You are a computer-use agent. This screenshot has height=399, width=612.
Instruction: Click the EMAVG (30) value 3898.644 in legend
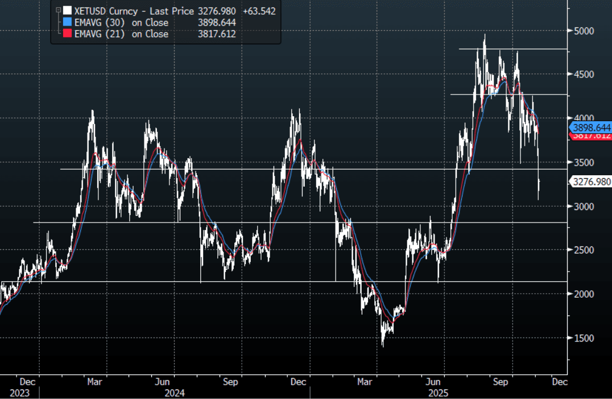tap(216, 22)
